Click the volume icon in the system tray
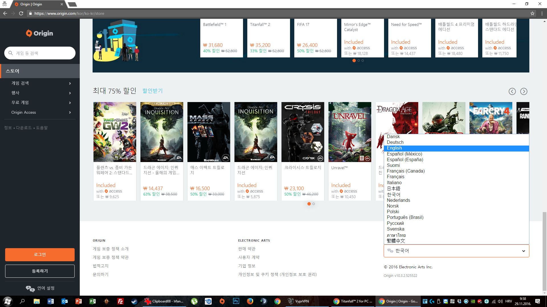Image resolution: width=547 pixels, height=307 pixels. [x=500, y=301]
